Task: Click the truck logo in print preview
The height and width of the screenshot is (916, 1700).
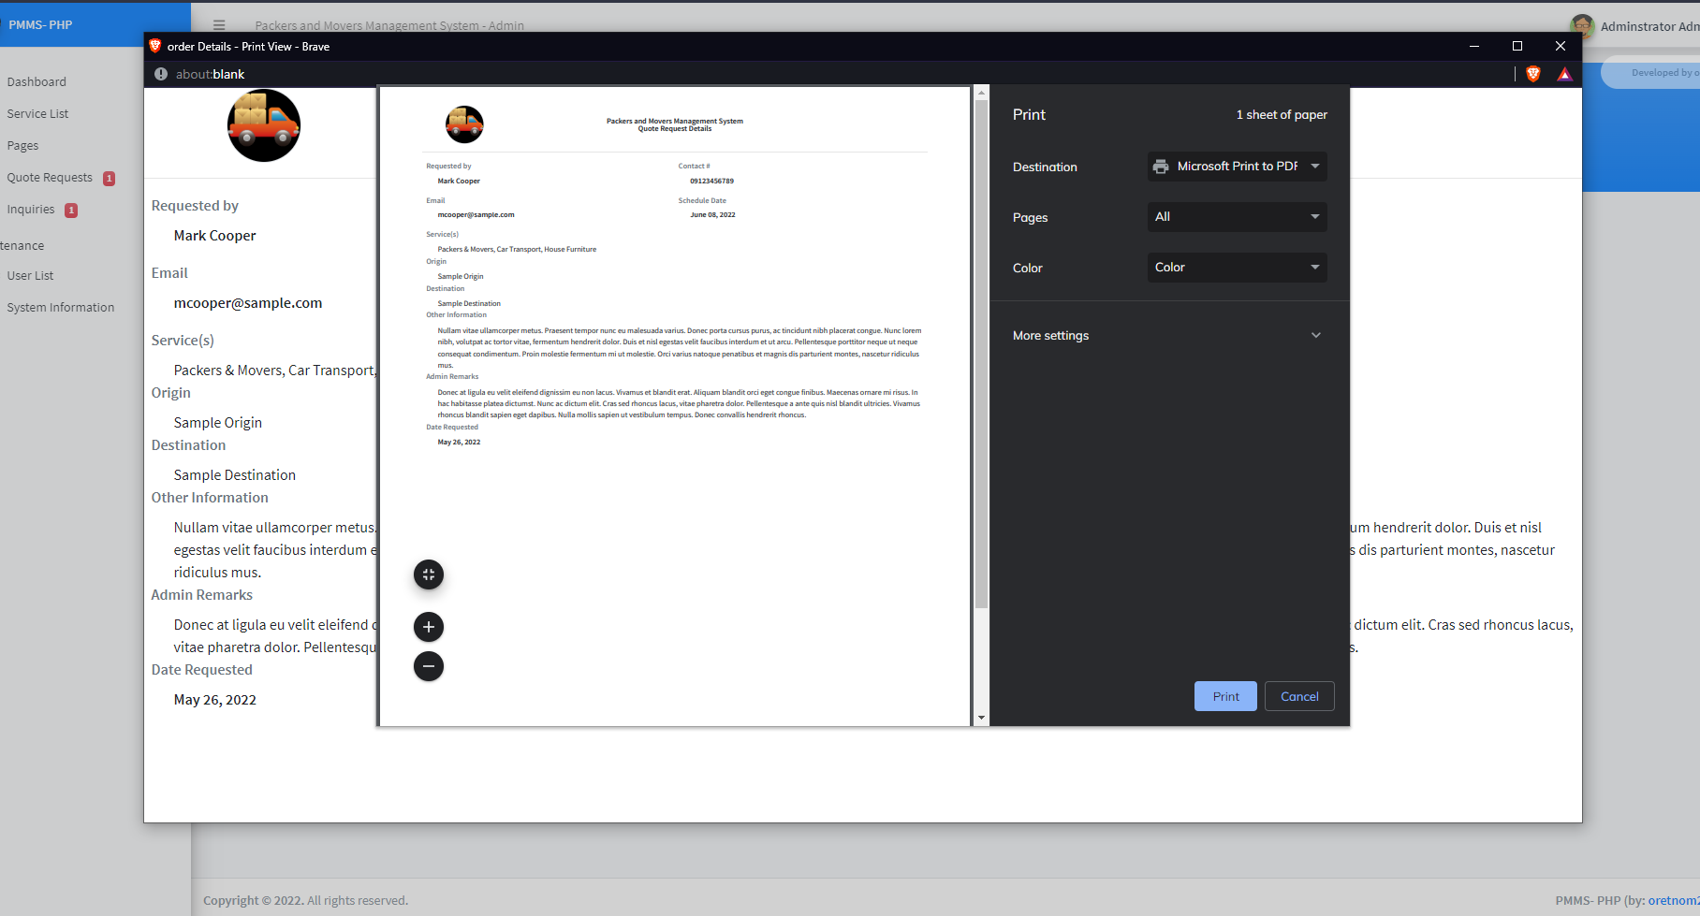Action: [464, 124]
